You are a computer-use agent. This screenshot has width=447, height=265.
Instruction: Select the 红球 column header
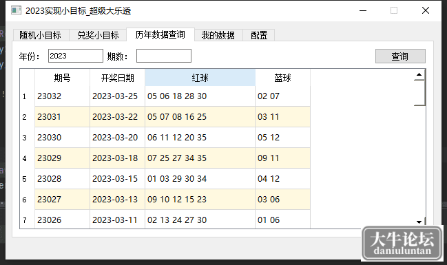click(200, 78)
